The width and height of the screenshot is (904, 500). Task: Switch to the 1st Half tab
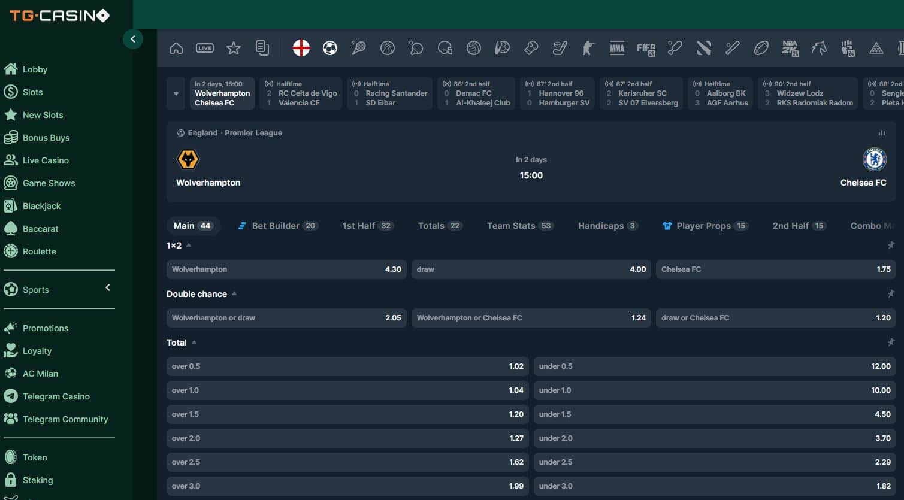tap(368, 226)
